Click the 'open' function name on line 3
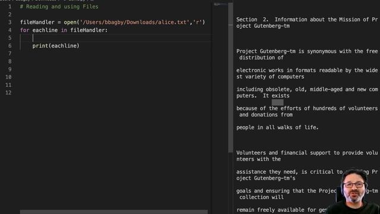The width and height of the screenshot is (380, 214). coord(70,23)
